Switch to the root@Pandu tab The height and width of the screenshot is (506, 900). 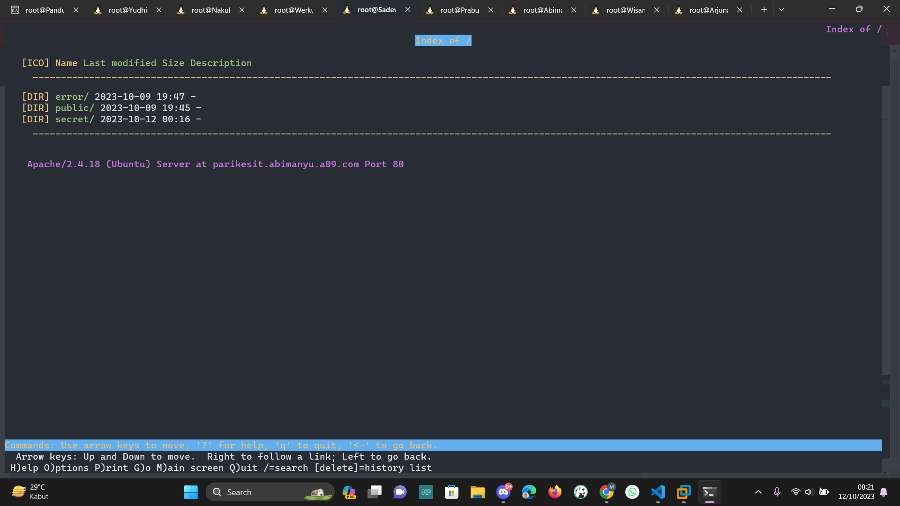coord(45,9)
